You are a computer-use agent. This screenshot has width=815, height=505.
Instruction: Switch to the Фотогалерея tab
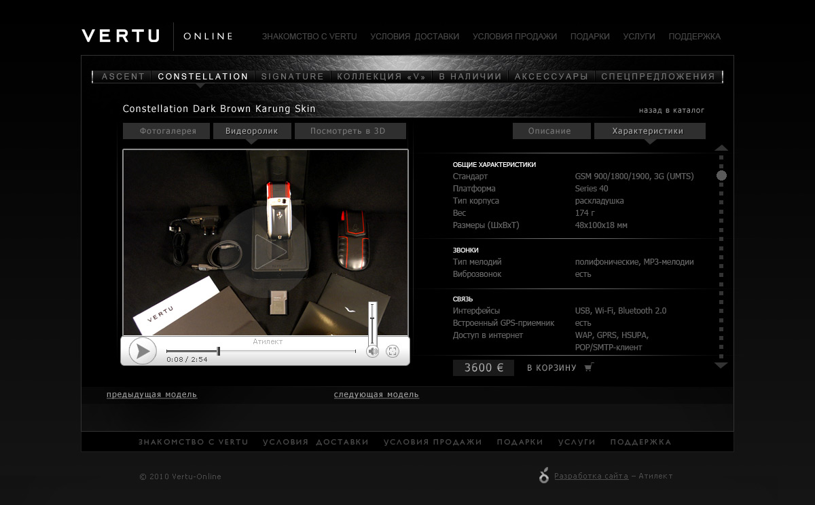168,131
